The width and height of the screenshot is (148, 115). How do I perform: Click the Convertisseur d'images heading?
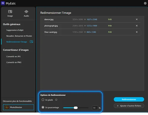click(x=16, y=50)
